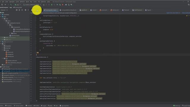This screenshot has height=107, width=190.
Task: Click the Run app icon next to device selector
Action: tap(44, 5)
